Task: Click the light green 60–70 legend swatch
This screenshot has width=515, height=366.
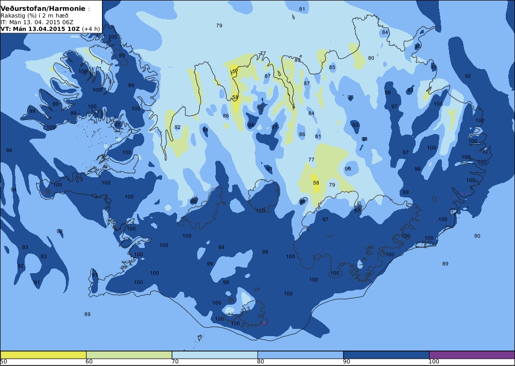Action: (x=129, y=355)
